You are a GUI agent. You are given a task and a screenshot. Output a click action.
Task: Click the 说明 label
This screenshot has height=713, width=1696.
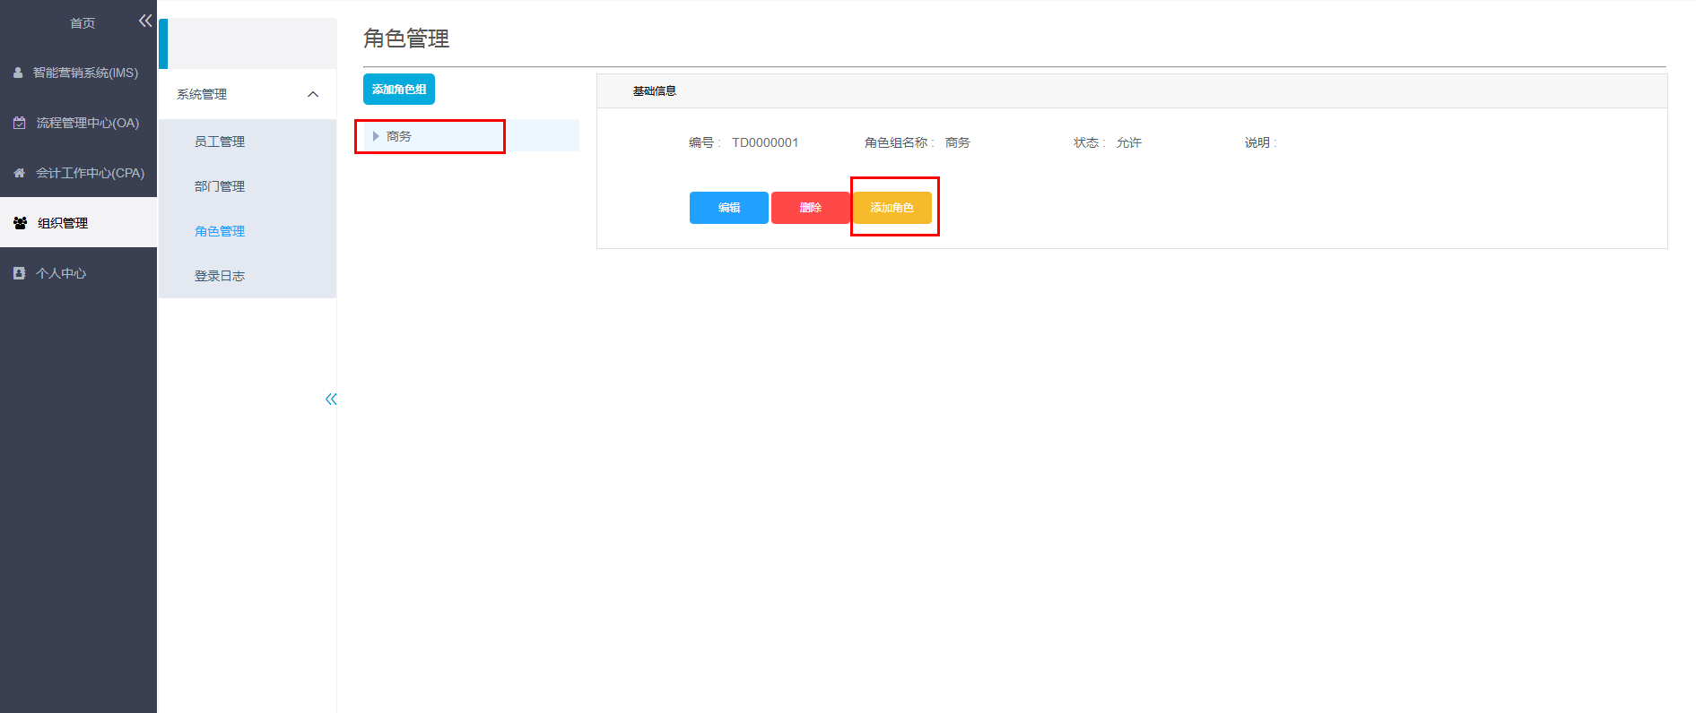click(x=1260, y=142)
